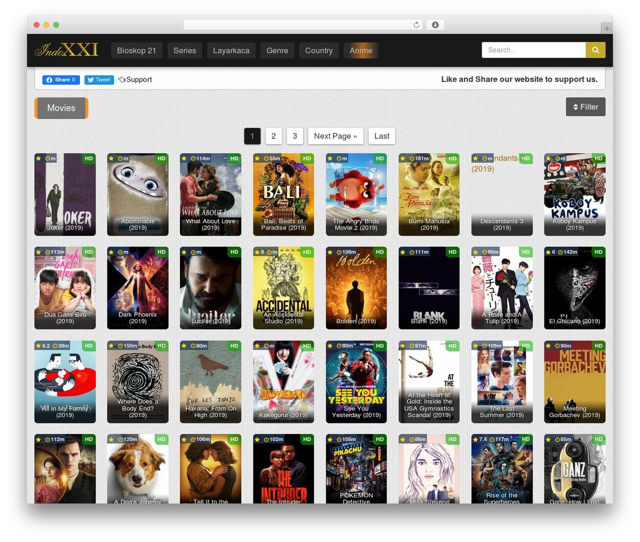This screenshot has width=640, height=542.
Task: Click the Support thumbs-up icon
Action: pyautogui.click(x=121, y=79)
